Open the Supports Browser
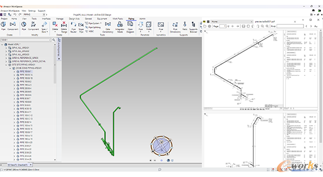 click(193, 27)
